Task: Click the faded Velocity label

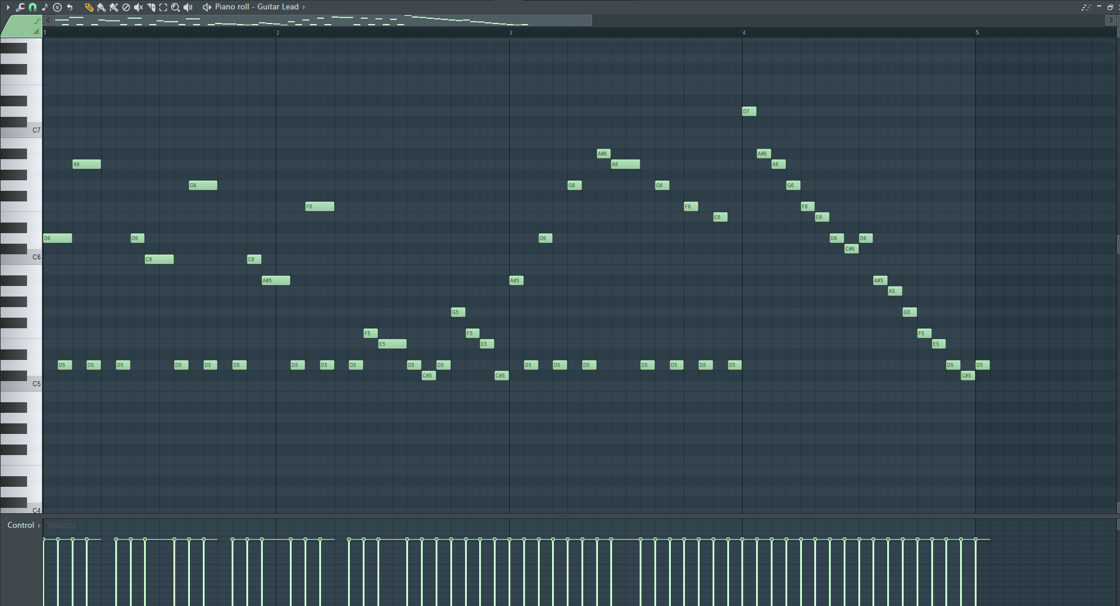Action: click(x=62, y=525)
